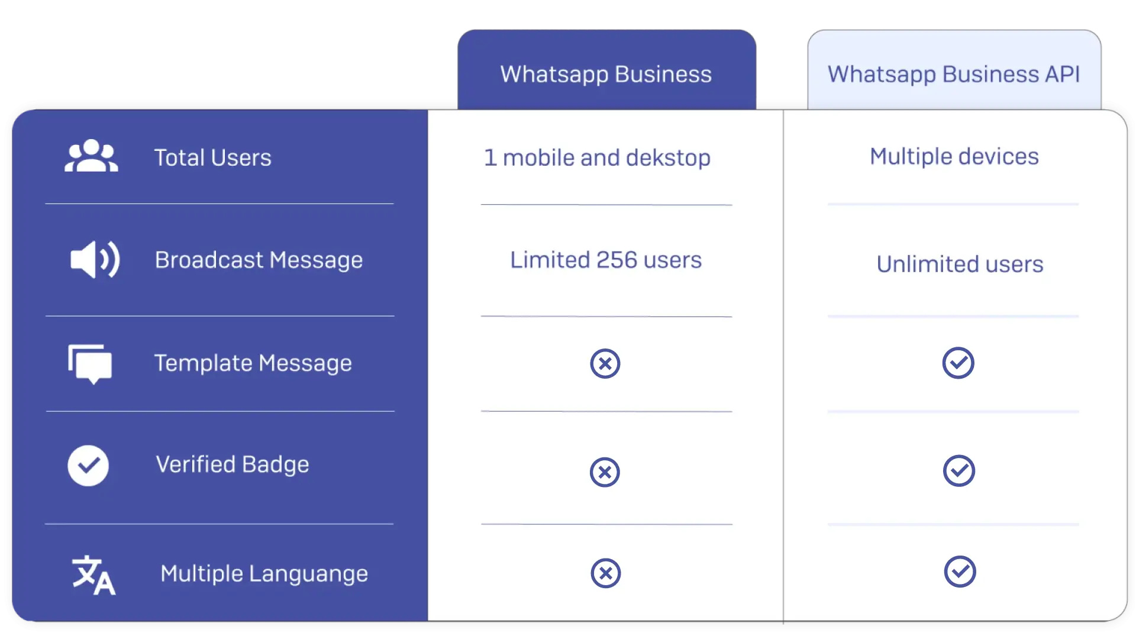Click the Limited 256 Users label under WhatsApp Business
Image resolution: width=1136 pixels, height=639 pixels.
[x=605, y=259]
